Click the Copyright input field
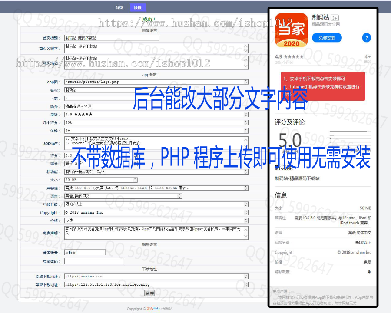The width and height of the screenshot is (391, 313). (x=156, y=212)
